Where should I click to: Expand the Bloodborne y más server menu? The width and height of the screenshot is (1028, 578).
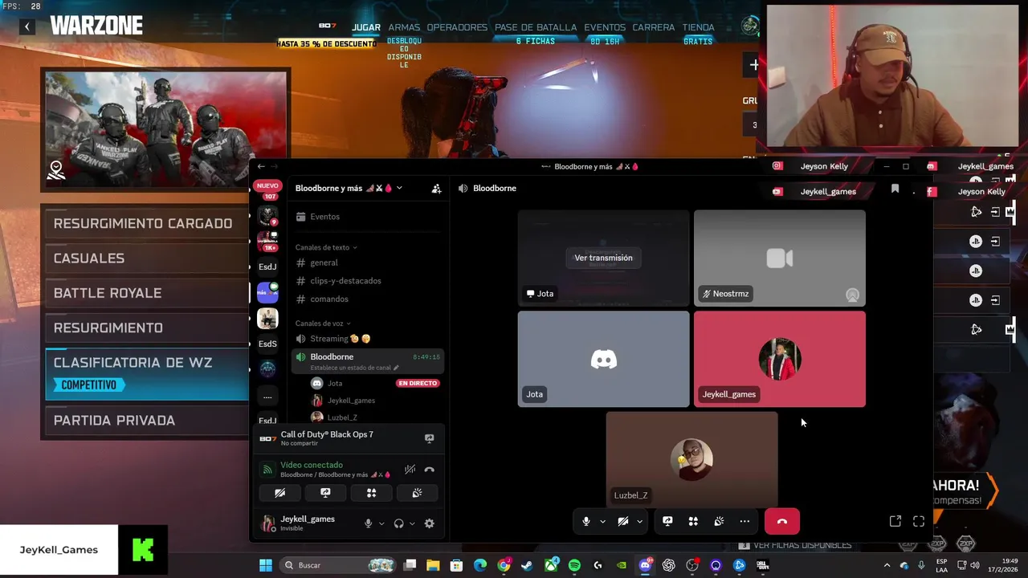click(349, 188)
